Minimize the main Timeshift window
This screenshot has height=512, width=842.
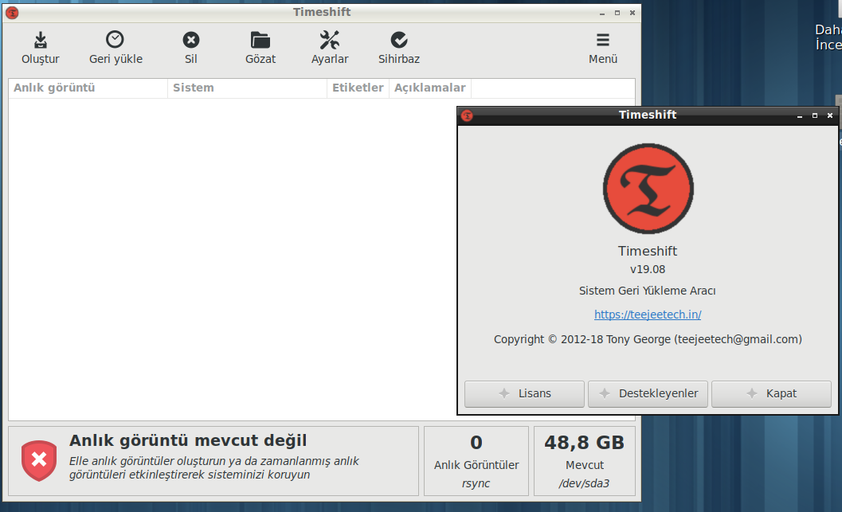(x=602, y=13)
